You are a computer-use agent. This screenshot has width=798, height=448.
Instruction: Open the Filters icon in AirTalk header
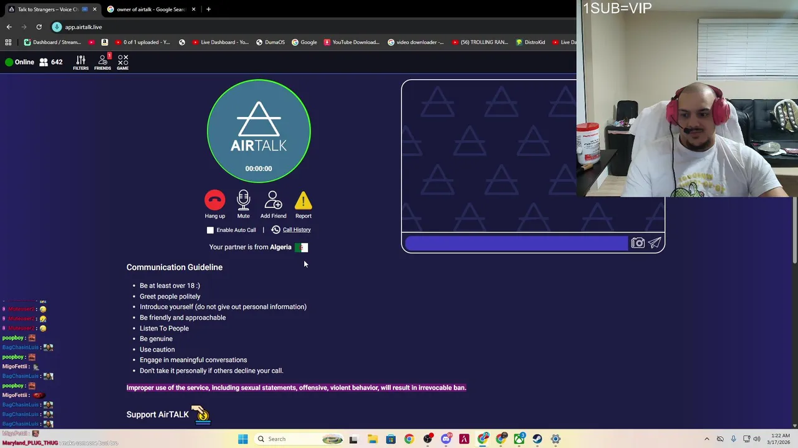pyautogui.click(x=80, y=62)
